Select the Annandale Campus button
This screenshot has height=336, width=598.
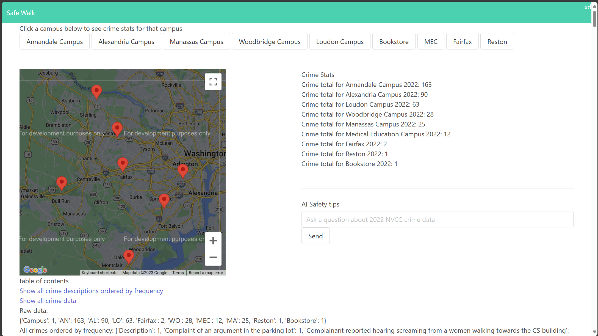(x=54, y=42)
